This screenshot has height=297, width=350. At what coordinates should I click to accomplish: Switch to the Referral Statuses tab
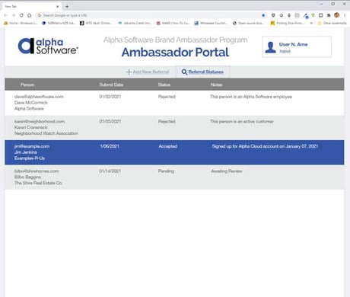click(x=203, y=72)
